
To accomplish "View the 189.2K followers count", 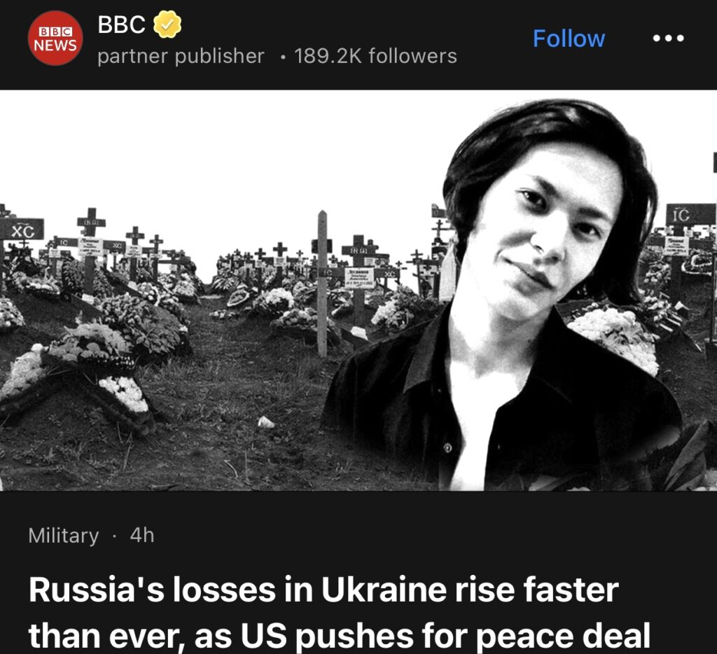I will point(375,56).
